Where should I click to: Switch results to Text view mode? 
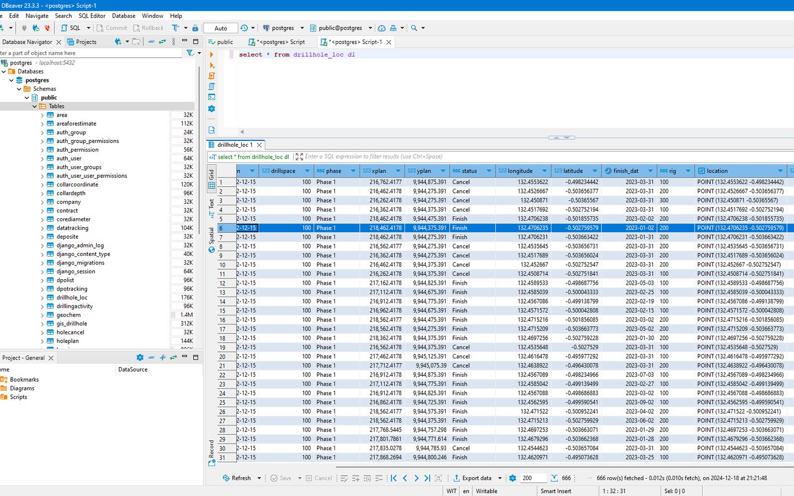coord(211,208)
